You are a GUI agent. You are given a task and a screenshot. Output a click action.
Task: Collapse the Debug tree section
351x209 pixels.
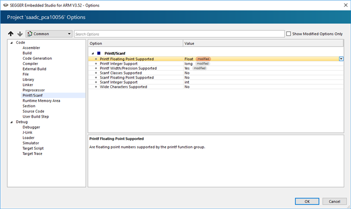[x=12, y=122]
